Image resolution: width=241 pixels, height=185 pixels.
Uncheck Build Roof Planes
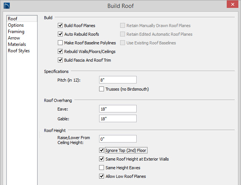click(x=60, y=26)
